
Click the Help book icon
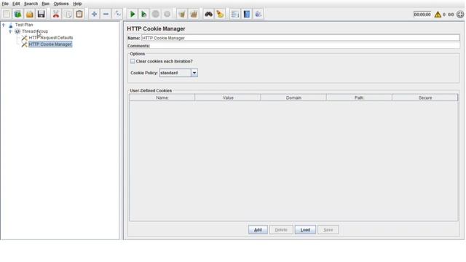click(247, 14)
